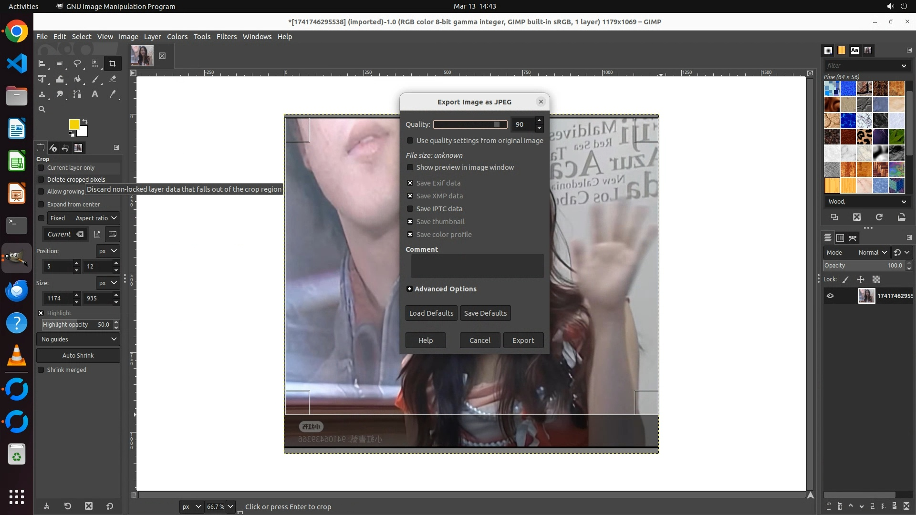Select the Paths tool
This screenshot has height=515, width=916.
click(77, 94)
